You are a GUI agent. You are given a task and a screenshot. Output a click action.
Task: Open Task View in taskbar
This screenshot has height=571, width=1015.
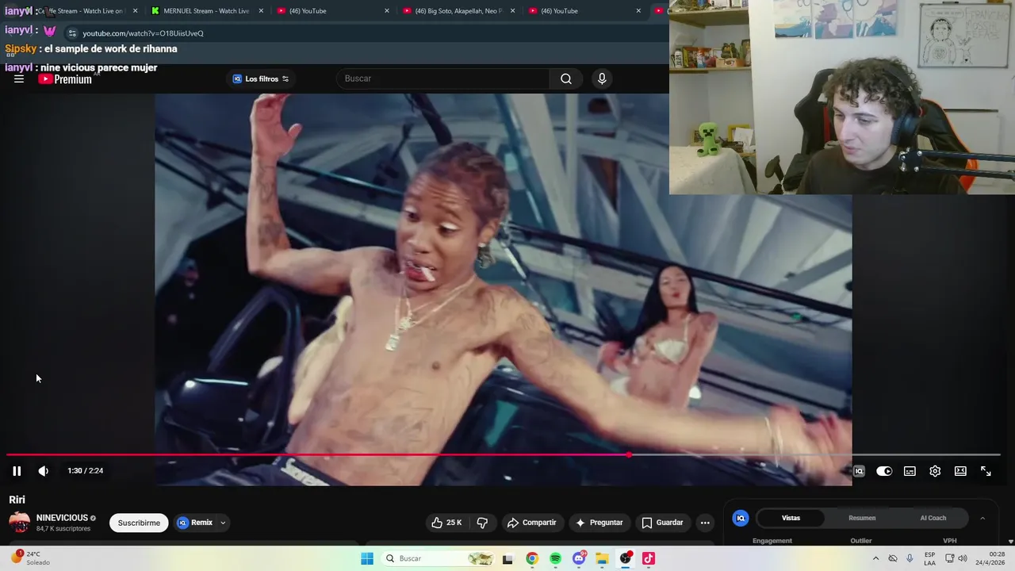coord(508,558)
